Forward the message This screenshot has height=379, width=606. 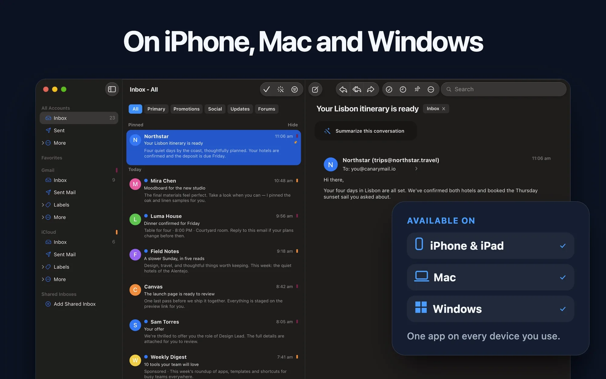[371, 89]
